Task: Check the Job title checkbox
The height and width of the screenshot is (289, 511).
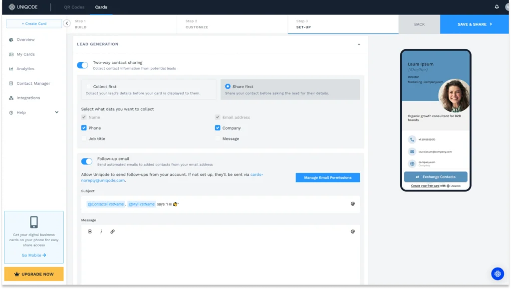Action: (x=84, y=139)
